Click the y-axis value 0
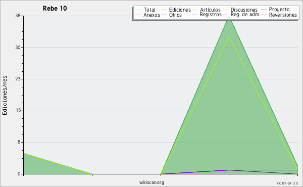 coord(19,174)
